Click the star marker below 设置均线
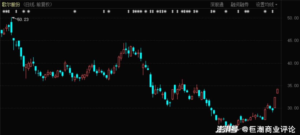Image resolution: width=300 pixels, height=135 pixels. [265, 11]
